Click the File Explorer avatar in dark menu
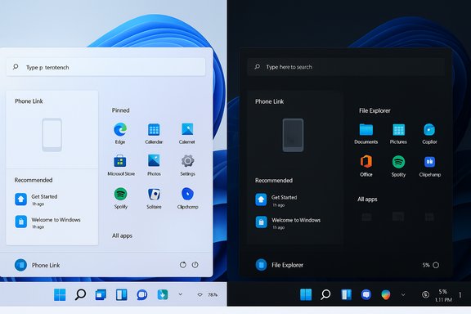 [261, 265]
